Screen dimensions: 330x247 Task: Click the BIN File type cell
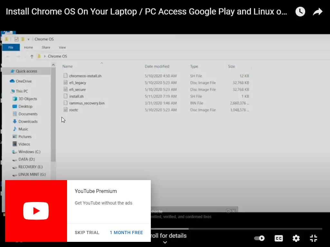coord(197,103)
